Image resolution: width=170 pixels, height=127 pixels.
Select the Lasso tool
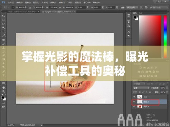3,24
